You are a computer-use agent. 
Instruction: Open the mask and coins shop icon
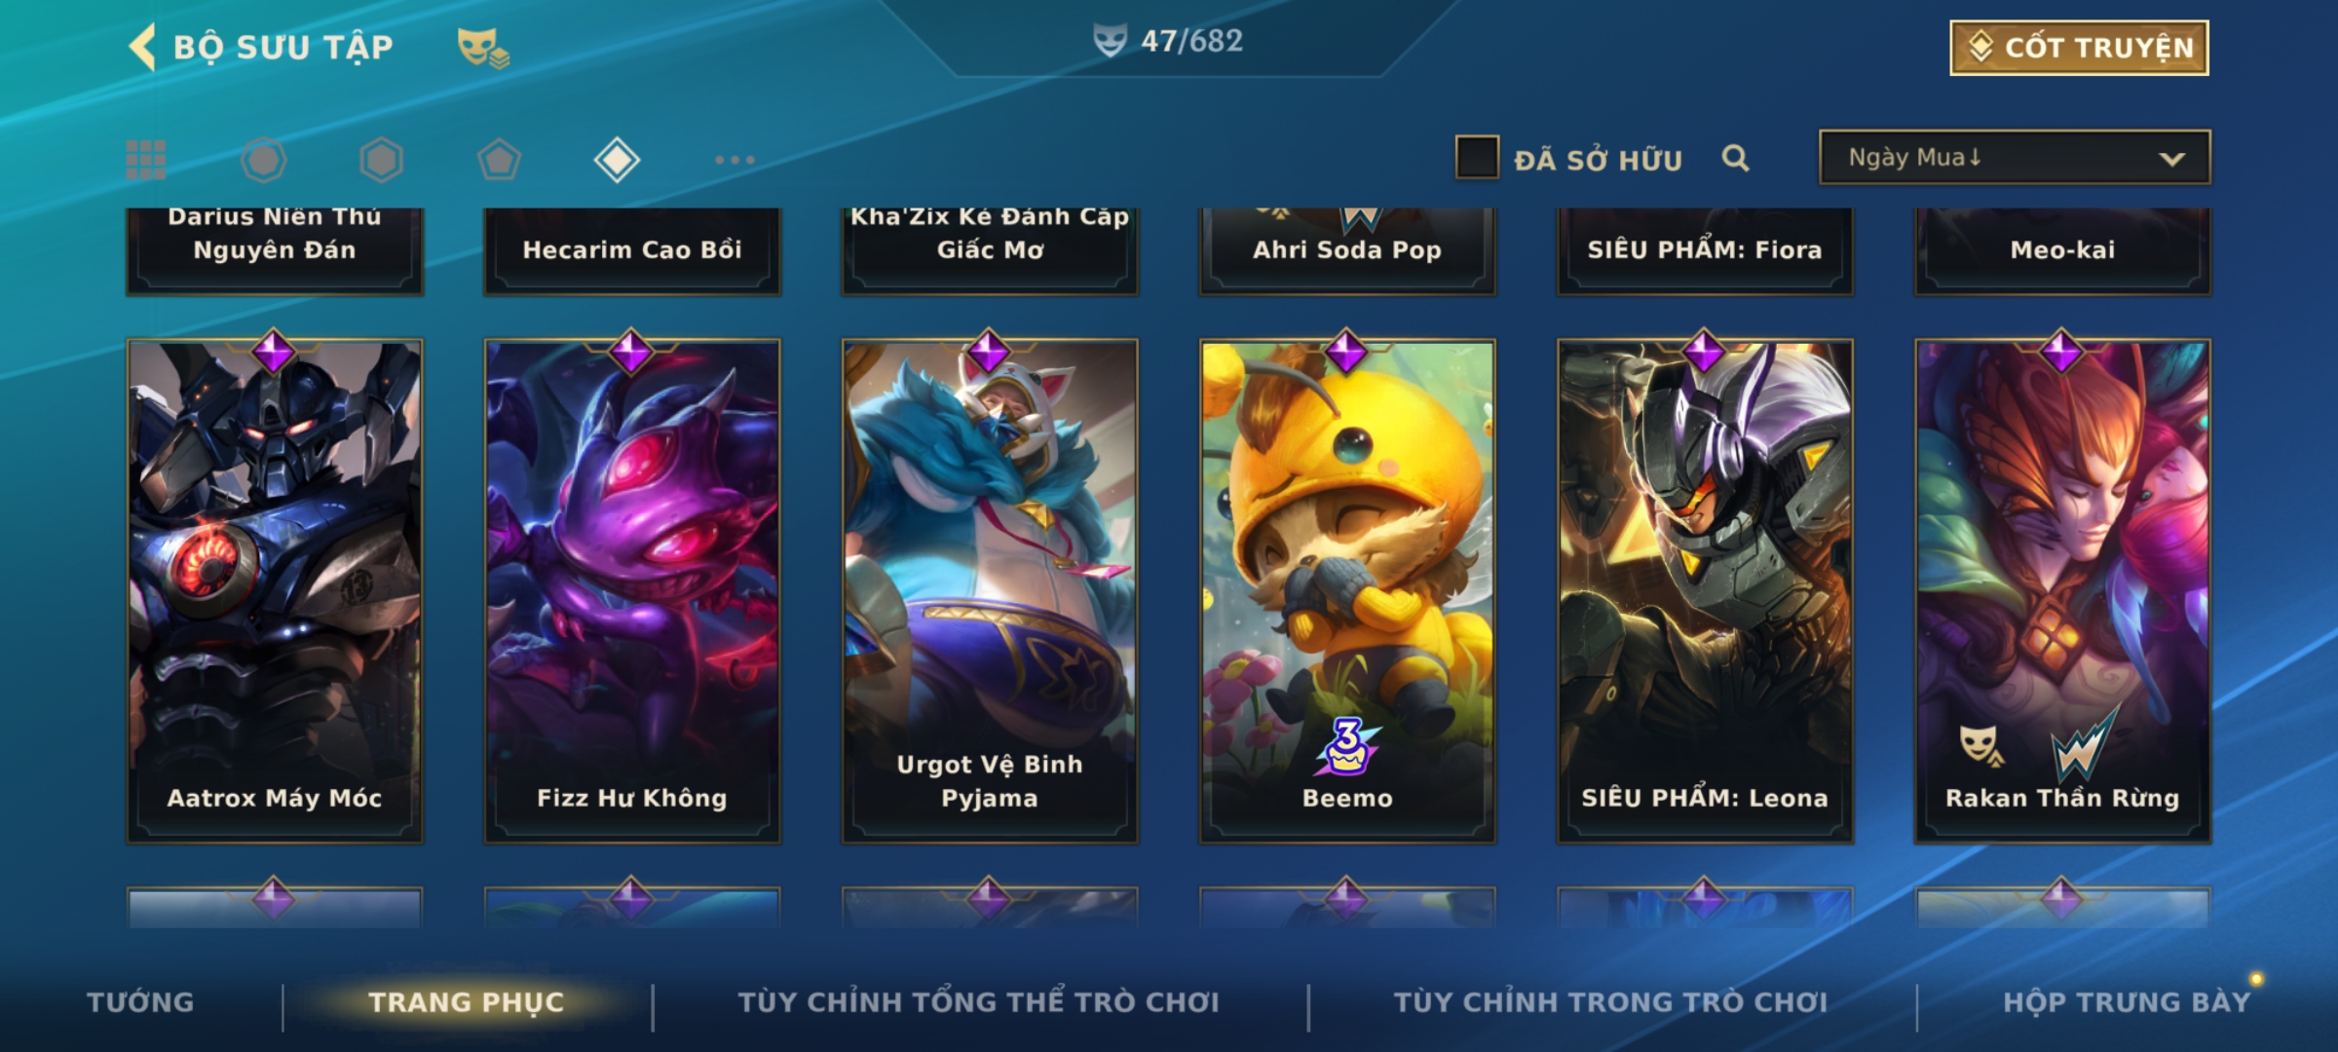pos(482,47)
